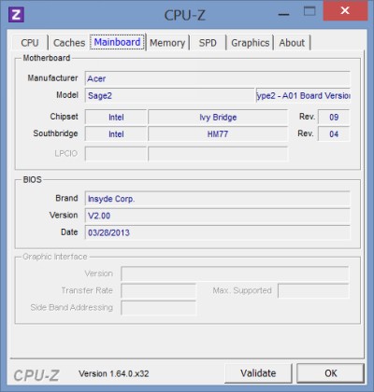Click the Ivy Bridge chipset field
The width and height of the screenshot is (374, 392).
click(x=218, y=118)
